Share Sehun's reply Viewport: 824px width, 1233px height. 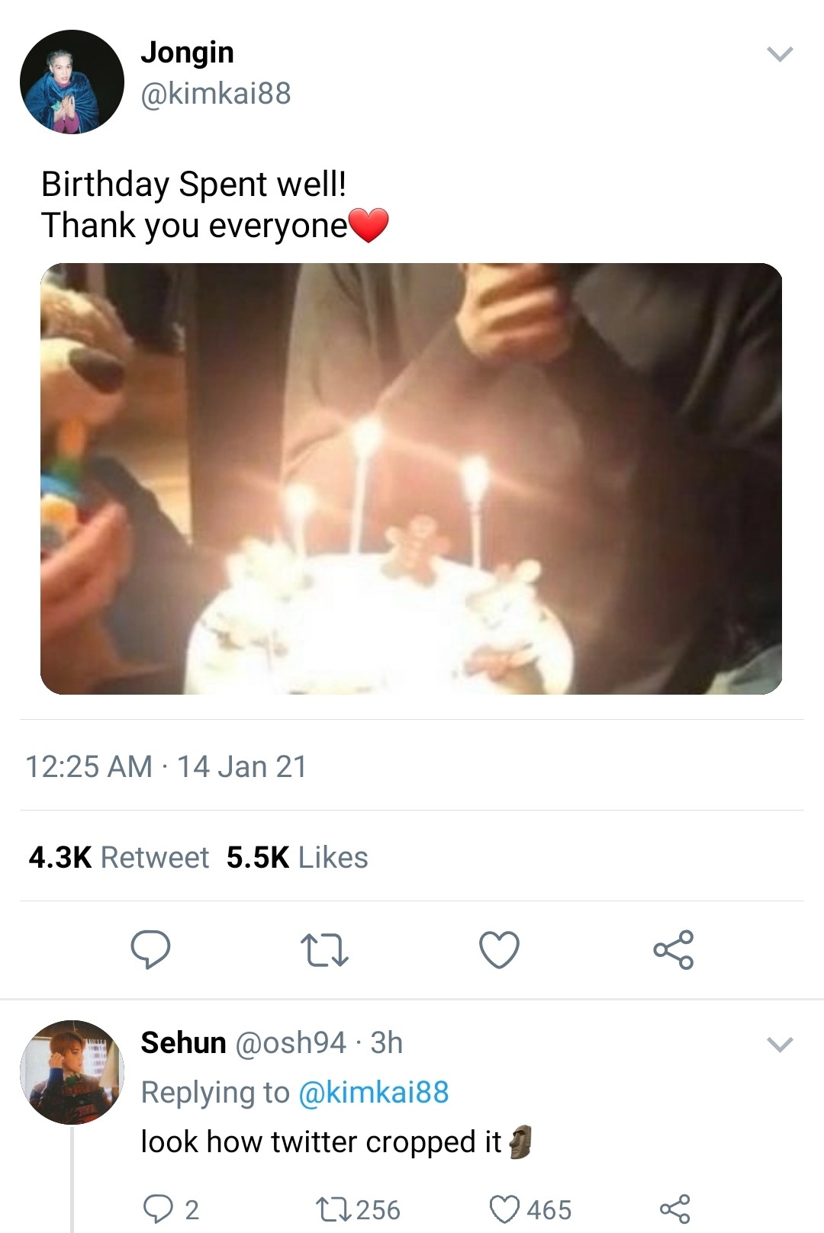point(674,1209)
